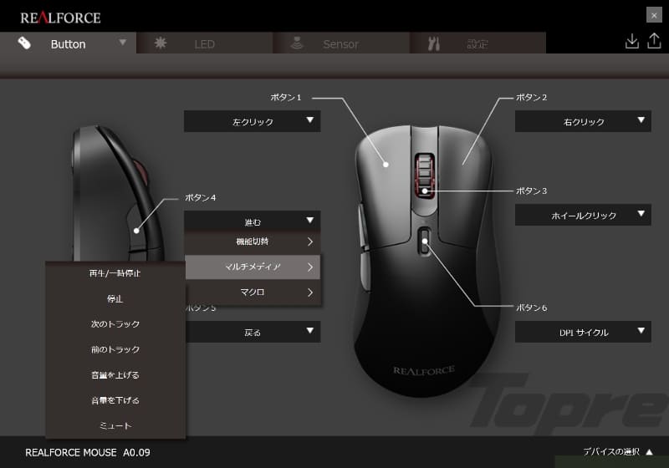669x468 pixels.
Task: Click the left button marker on mouse
Action: pos(386,165)
